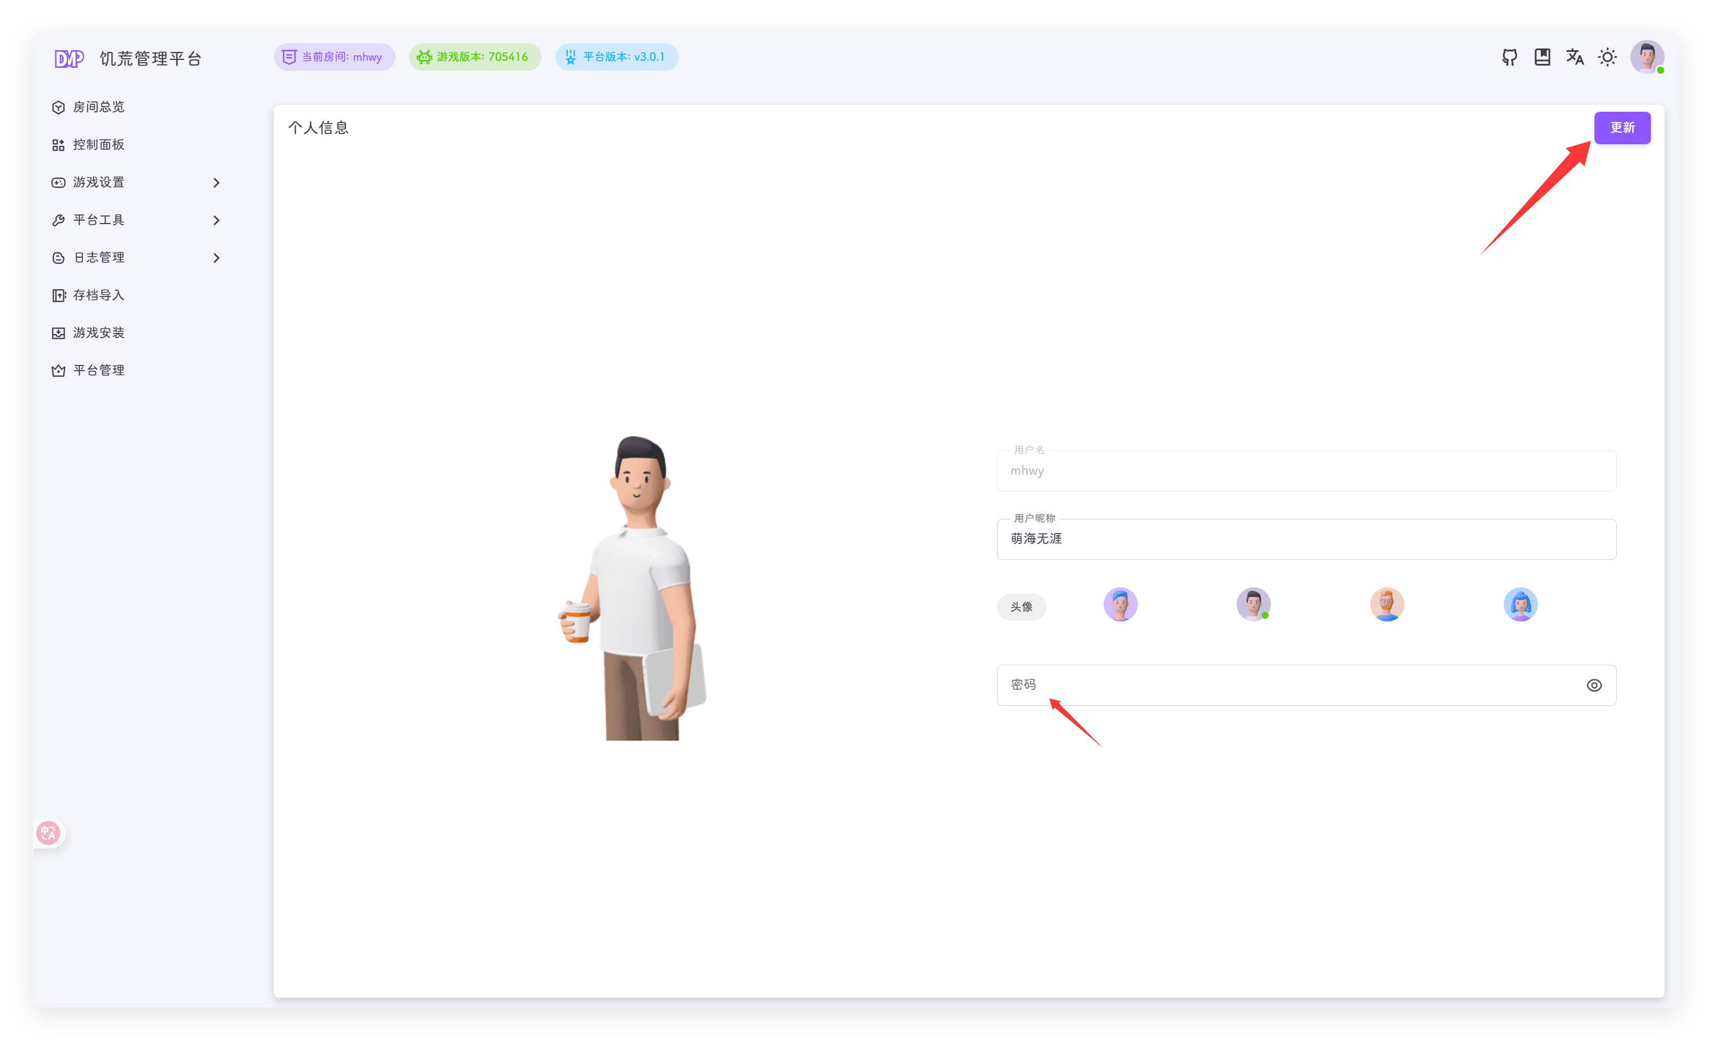Focus the 密码 input field

[1285, 685]
